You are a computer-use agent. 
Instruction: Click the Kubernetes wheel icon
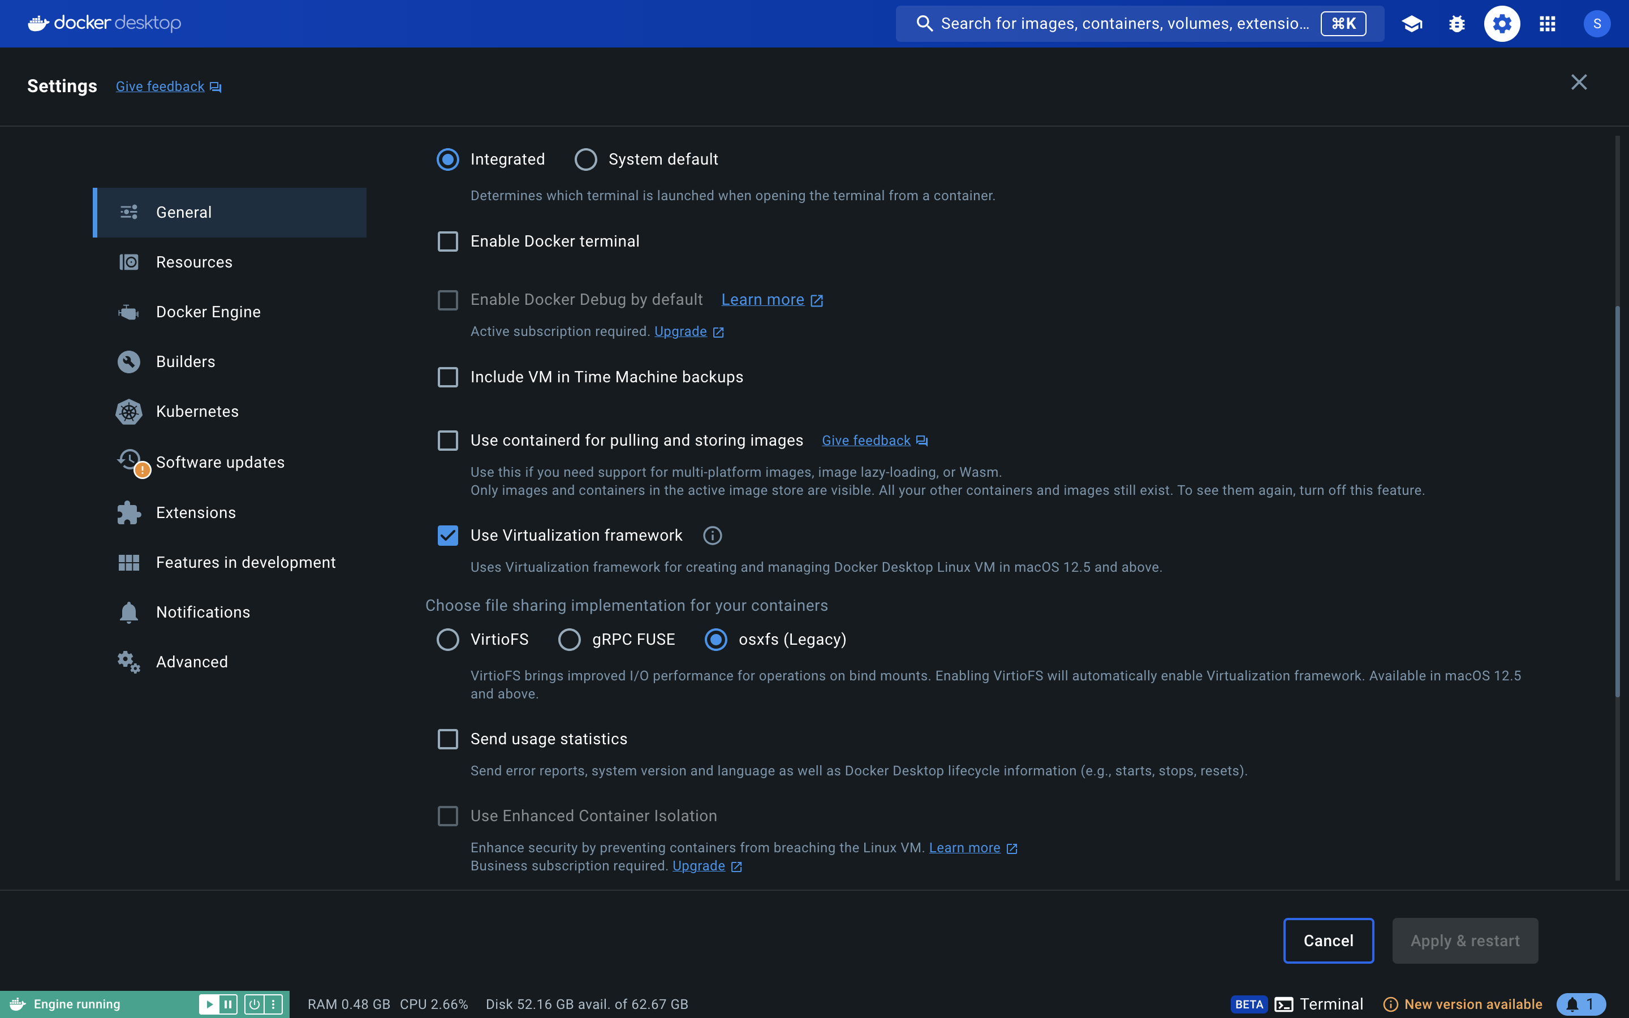point(128,411)
